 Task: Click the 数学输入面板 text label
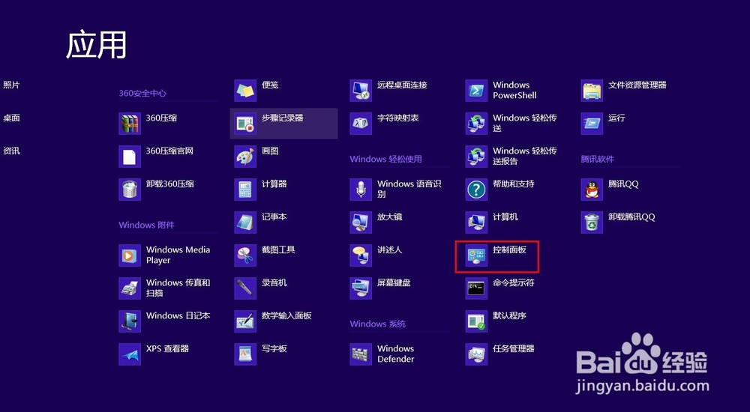(x=286, y=316)
